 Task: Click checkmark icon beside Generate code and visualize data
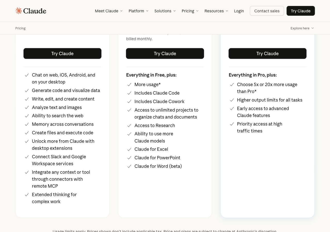coord(27,90)
